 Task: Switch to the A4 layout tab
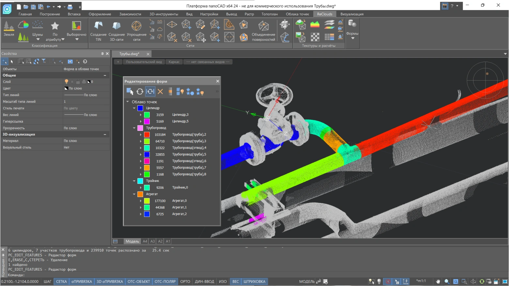pos(145,241)
